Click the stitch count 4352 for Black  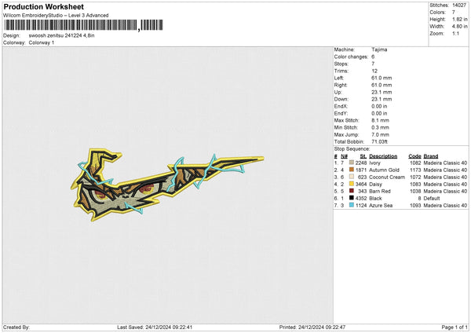pyautogui.click(x=361, y=199)
